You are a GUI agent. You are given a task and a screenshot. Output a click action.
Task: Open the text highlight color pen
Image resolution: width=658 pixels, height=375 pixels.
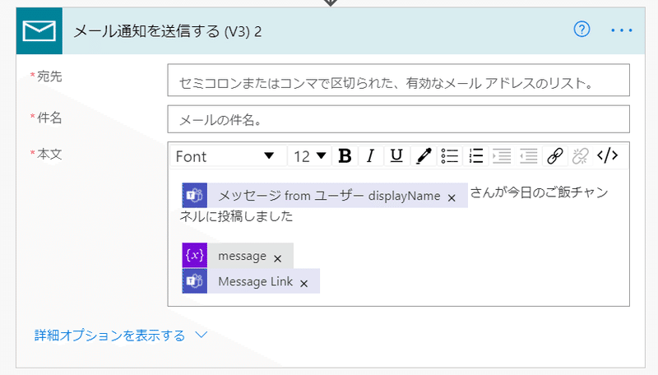point(423,156)
